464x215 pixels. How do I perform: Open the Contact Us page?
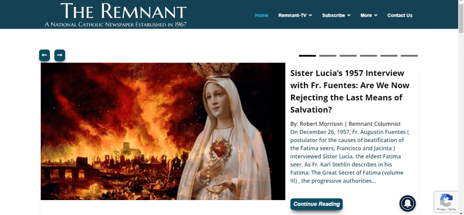click(x=400, y=15)
